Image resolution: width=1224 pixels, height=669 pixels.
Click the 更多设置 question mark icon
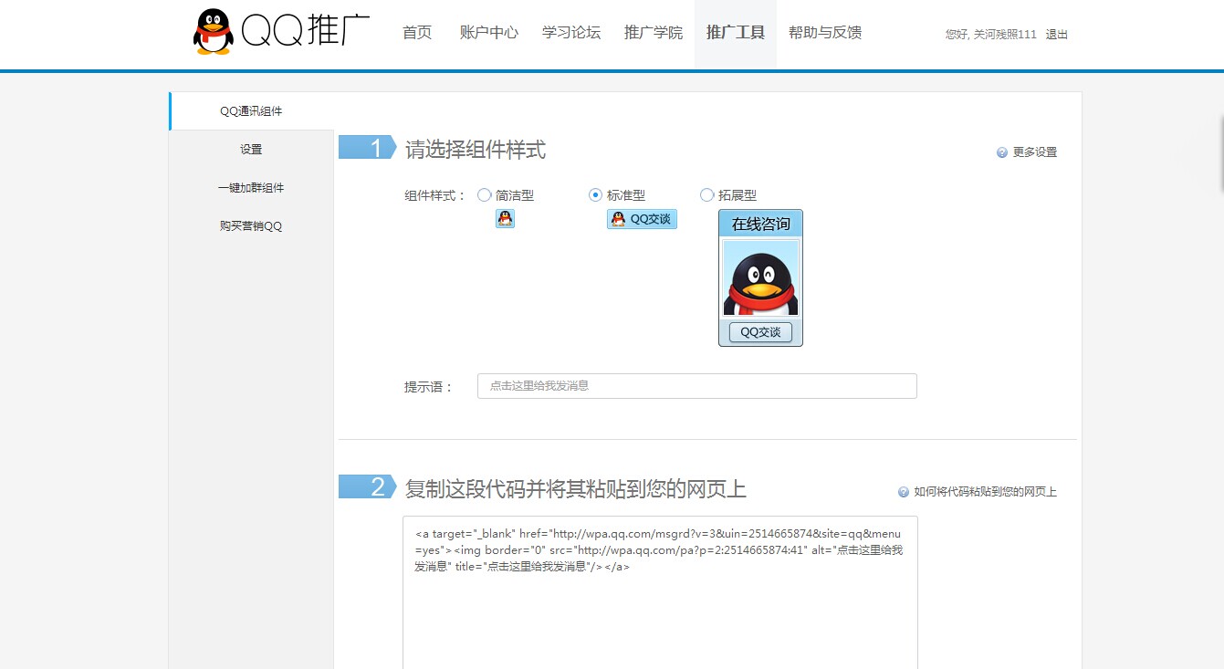pyautogui.click(x=1002, y=152)
